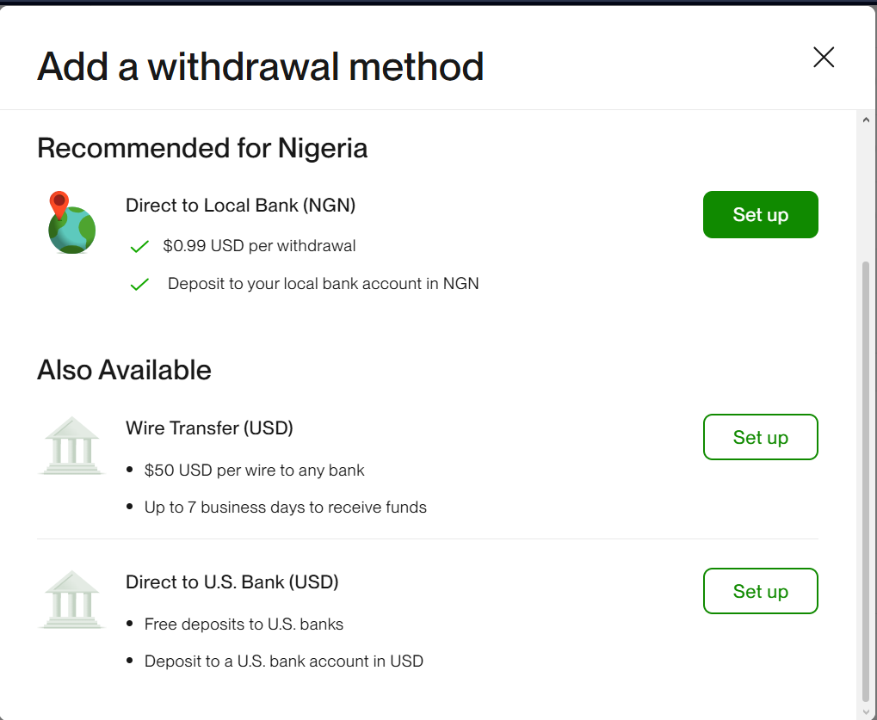Image resolution: width=877 pixels, height=720 pixels.
Task: Select the Direct to Local Bank (NGN) title
Action: (x=240, y=205)
